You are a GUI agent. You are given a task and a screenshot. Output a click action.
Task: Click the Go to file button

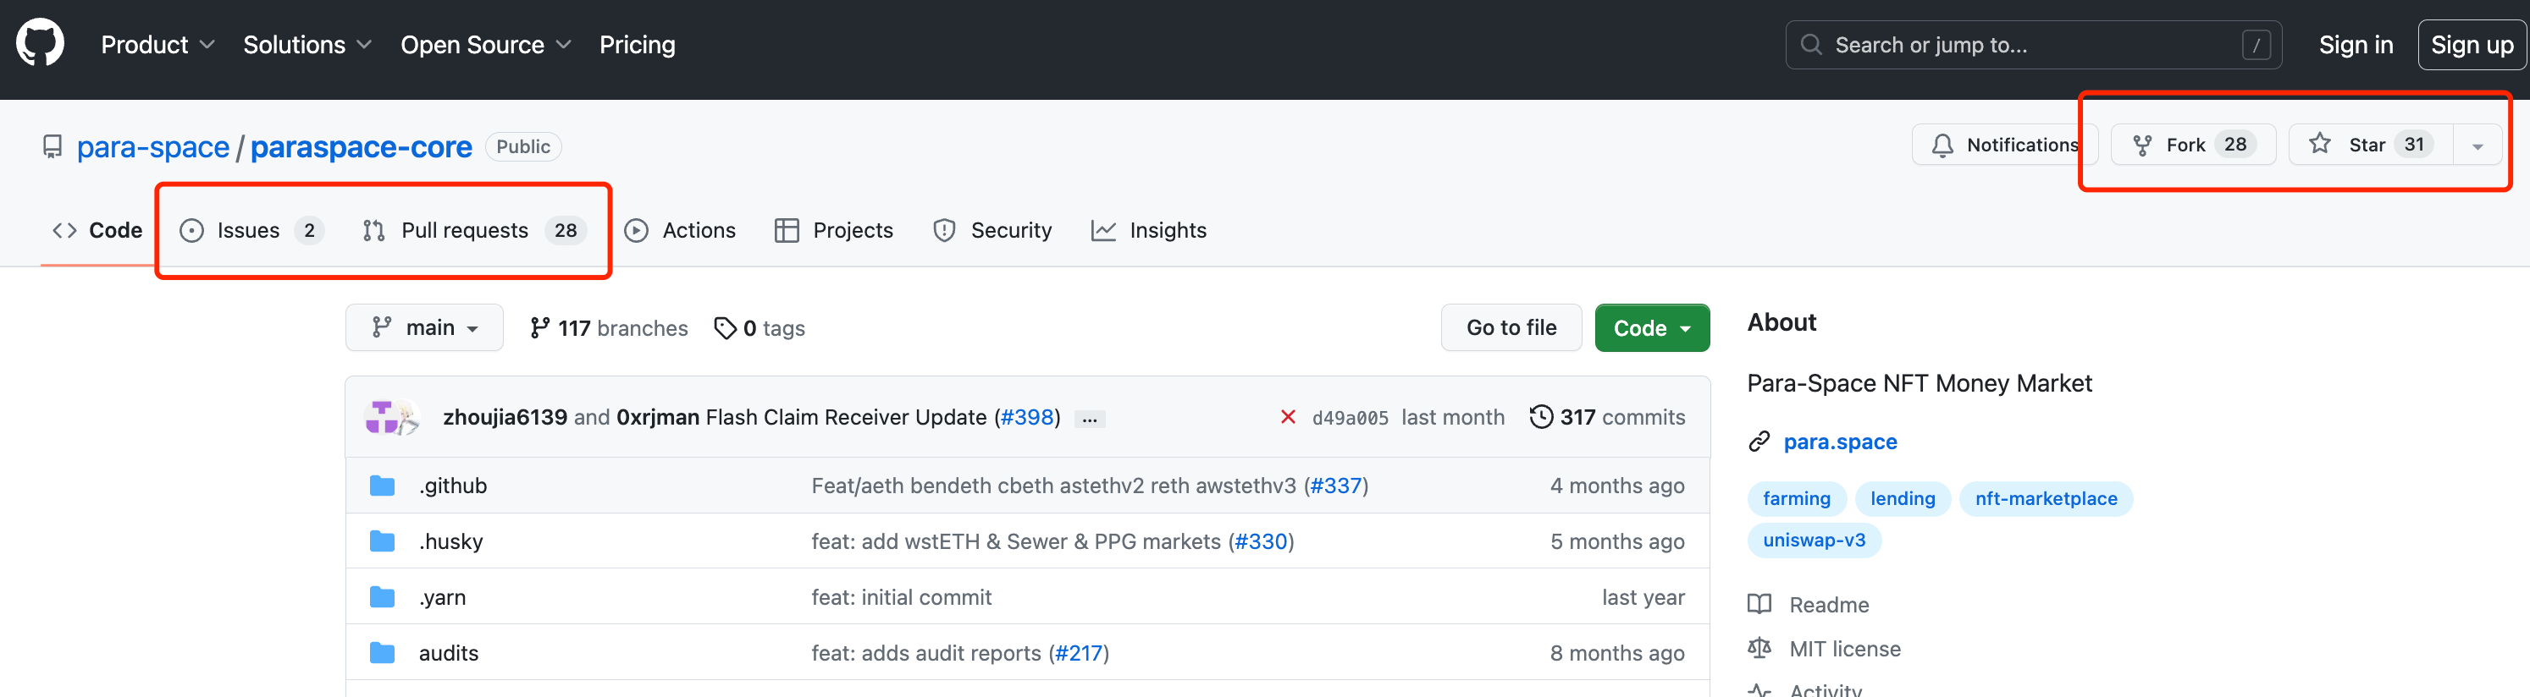[1511, 328]
